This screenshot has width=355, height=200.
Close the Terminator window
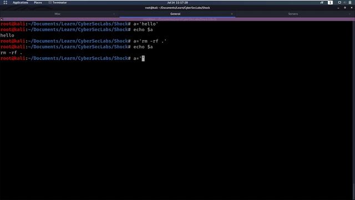352,8
